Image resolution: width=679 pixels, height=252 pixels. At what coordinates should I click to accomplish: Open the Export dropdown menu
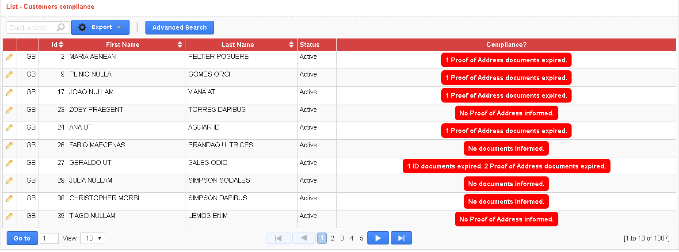[x=100, y=27]
